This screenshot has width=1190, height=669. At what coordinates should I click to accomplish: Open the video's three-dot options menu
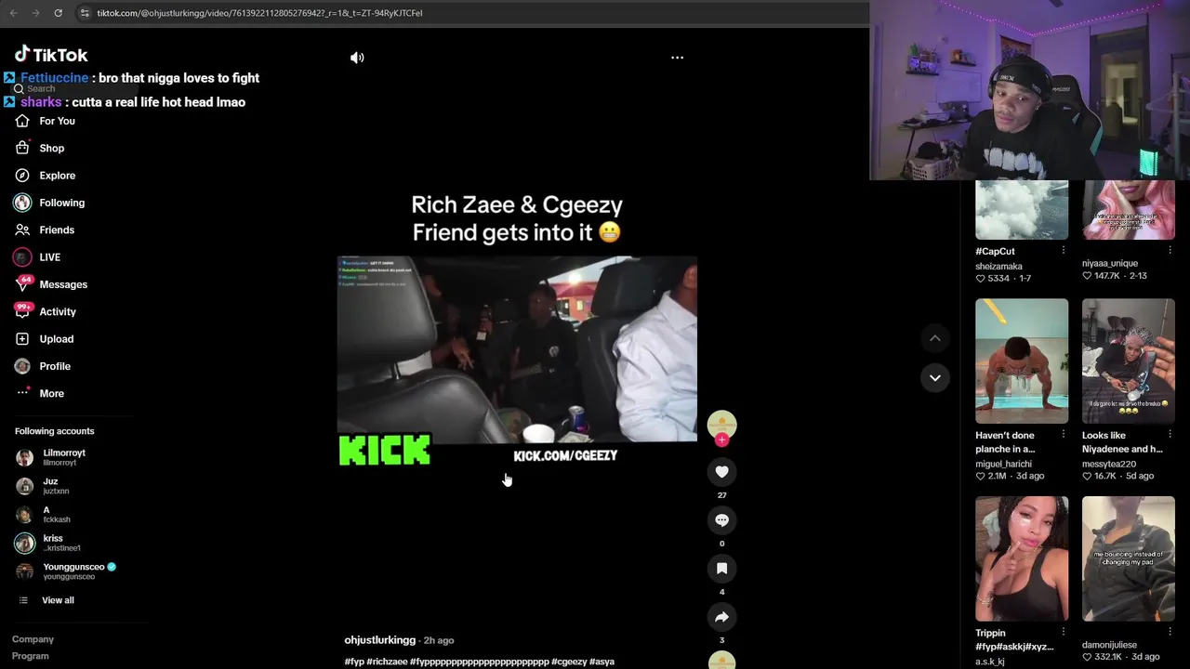pos(677,58)
